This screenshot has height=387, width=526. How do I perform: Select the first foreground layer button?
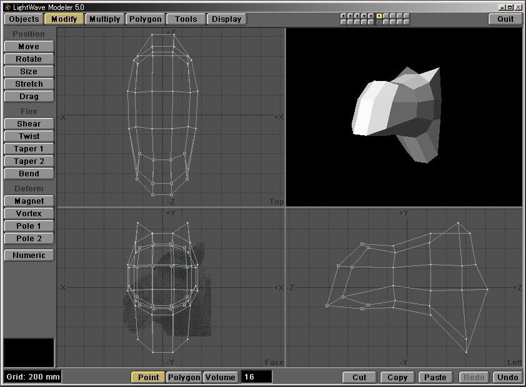tap(344, 16)
